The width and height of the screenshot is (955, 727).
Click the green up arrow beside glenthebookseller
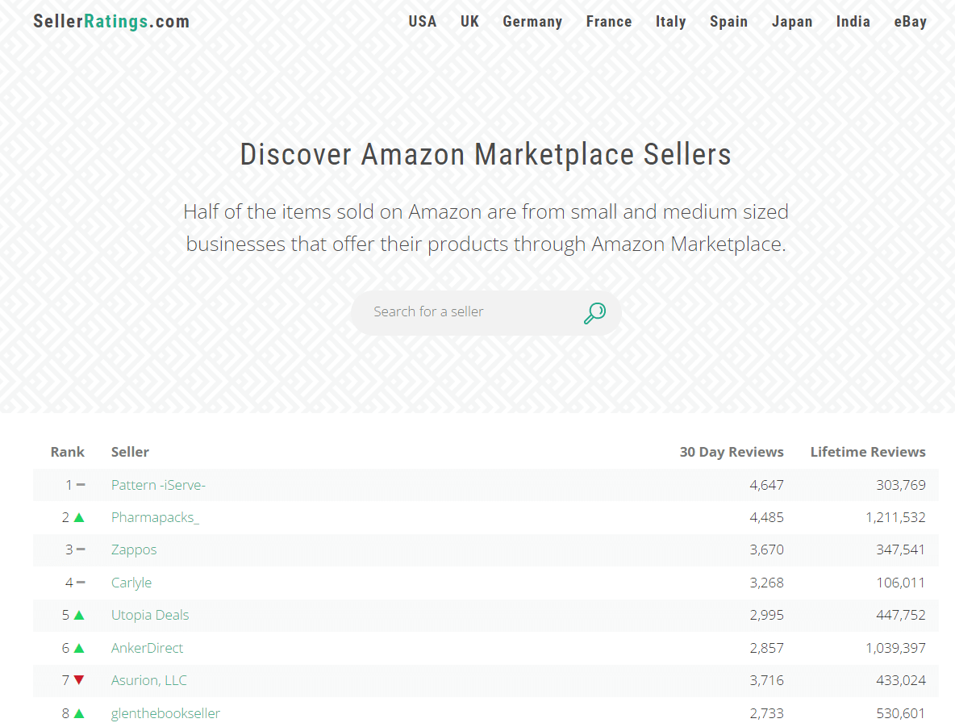(x=78, y=713)
